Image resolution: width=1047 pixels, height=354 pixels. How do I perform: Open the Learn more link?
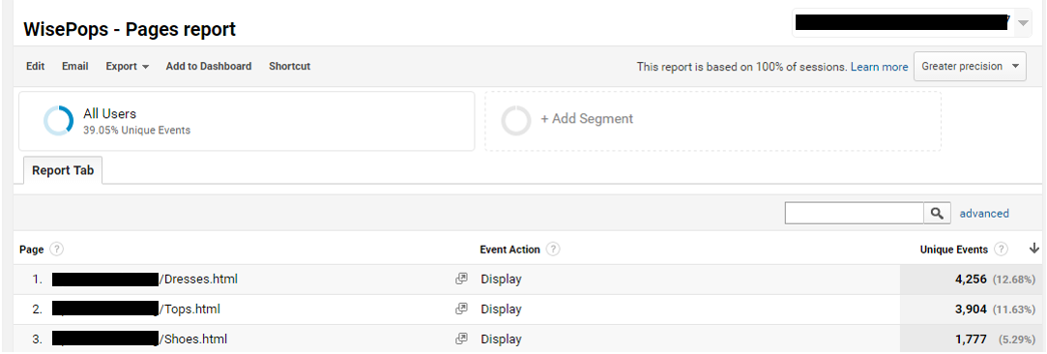pos(879,67)
